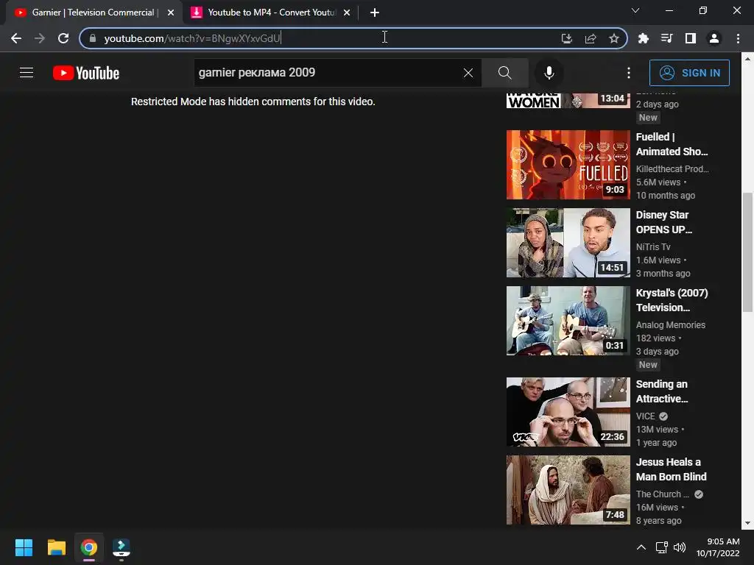Open Jesus Heals a Man thumbnail

pos(568,489)
